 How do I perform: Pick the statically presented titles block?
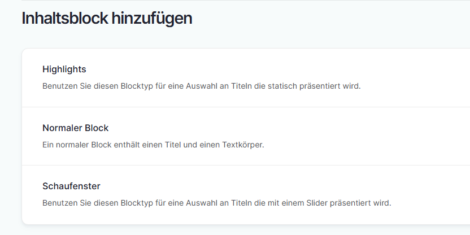[226, 78]
